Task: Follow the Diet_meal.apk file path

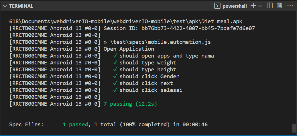Action: pos(126,21)
